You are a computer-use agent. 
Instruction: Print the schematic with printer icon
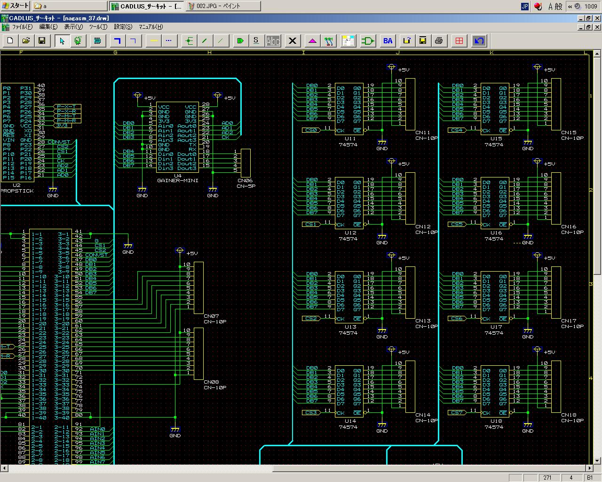coord(439,41)
